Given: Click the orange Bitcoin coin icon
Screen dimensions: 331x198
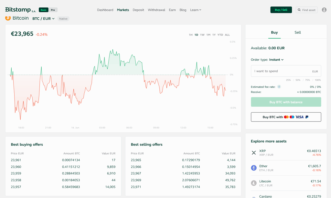Looking at the screenshot, I should [8, 18].
